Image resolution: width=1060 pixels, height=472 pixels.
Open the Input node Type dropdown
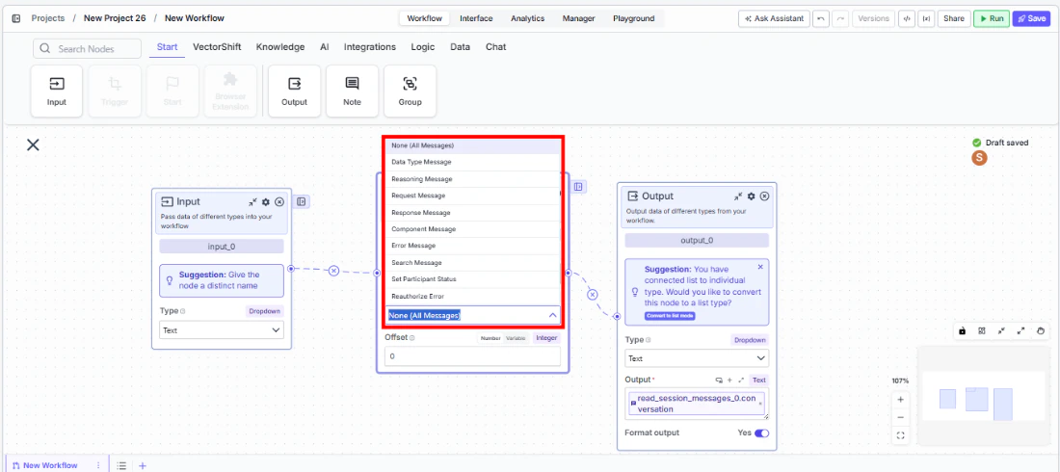click(x=222, y=330)
